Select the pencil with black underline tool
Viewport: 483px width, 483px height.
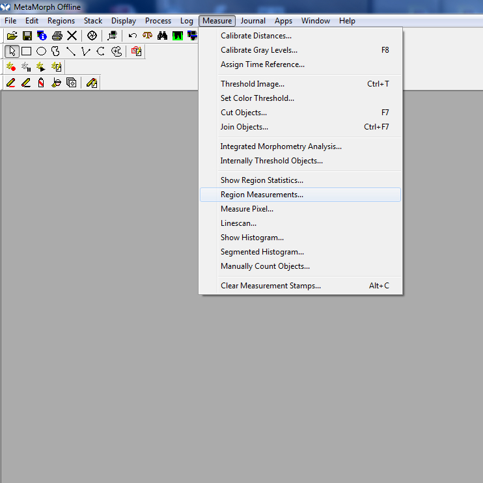tap(26, 83)
